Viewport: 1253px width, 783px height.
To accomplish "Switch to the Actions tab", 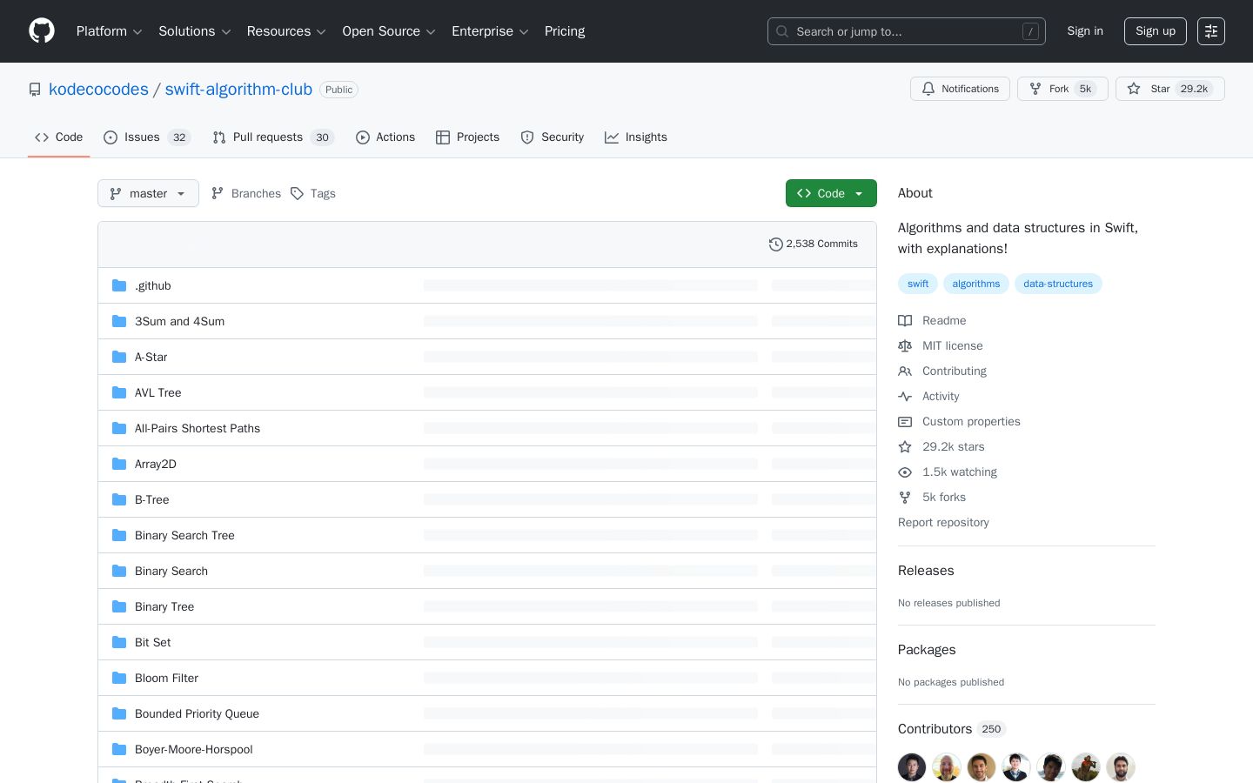I will coord(385,137).
